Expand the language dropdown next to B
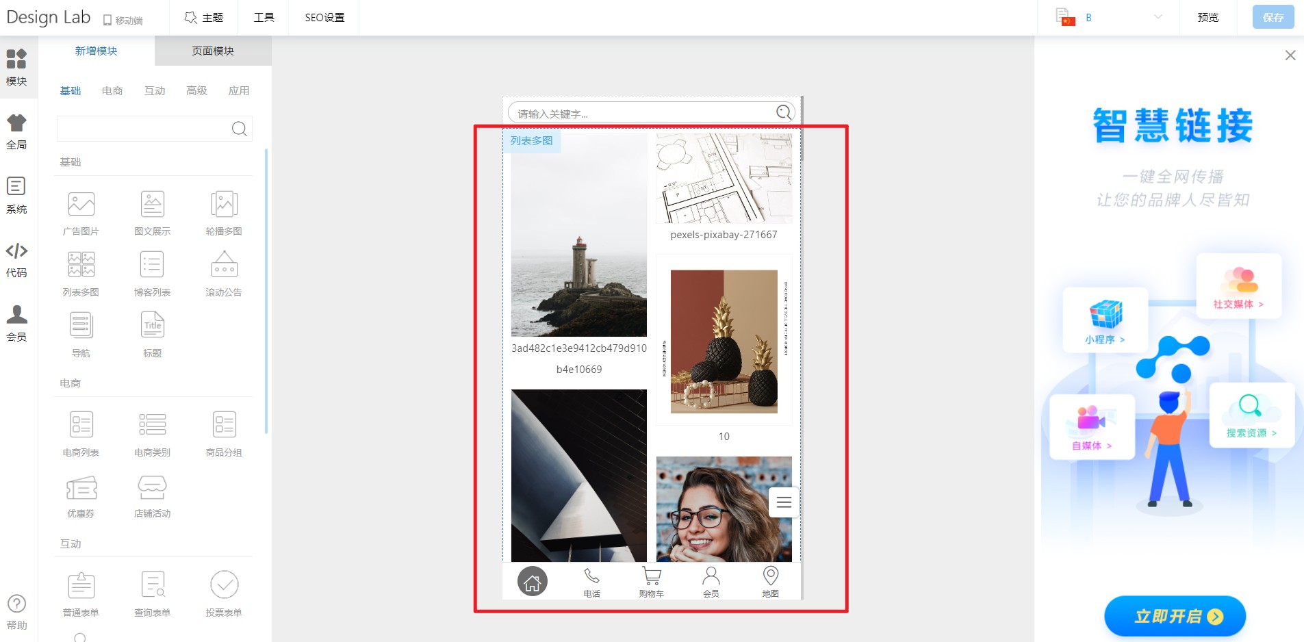The width and height of the screenshot is (1304, 642). point(1158,17)
